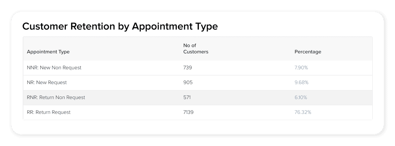Click the 7.90% percentage value
This screenshot has width=395, height=146.
(301, 68)
